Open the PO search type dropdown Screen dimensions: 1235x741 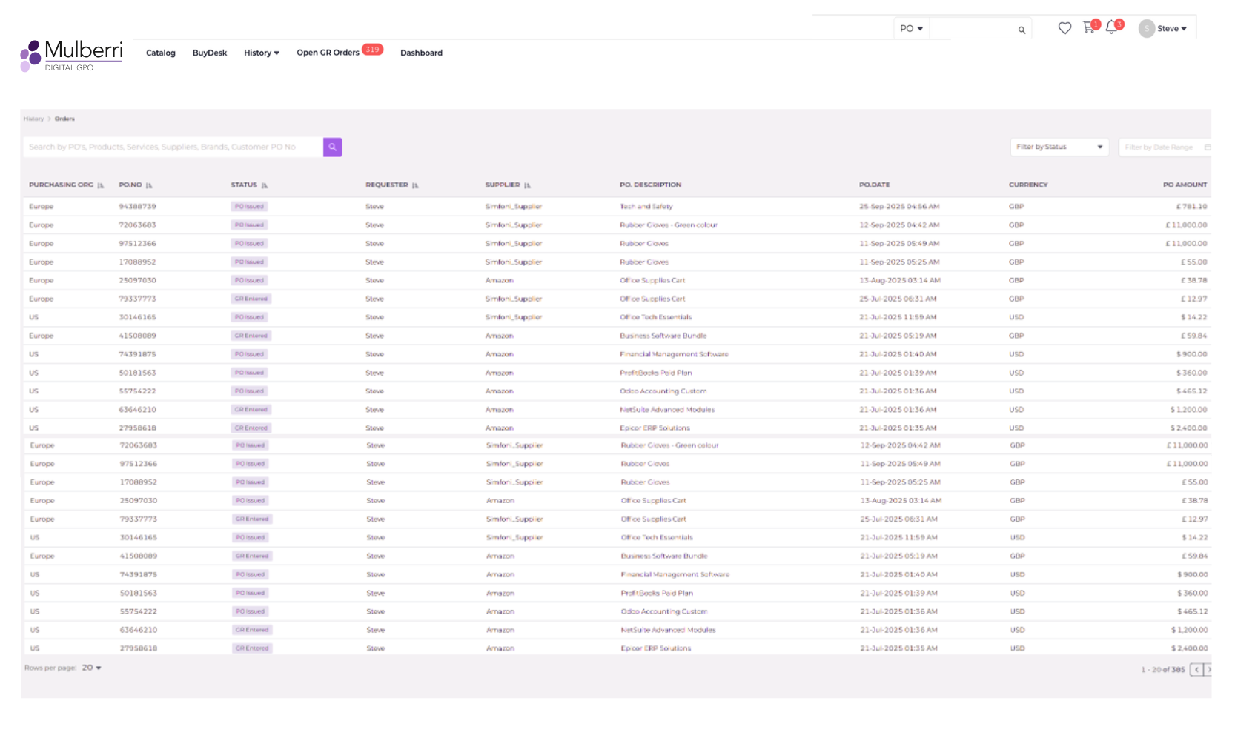tap(911, 28)
